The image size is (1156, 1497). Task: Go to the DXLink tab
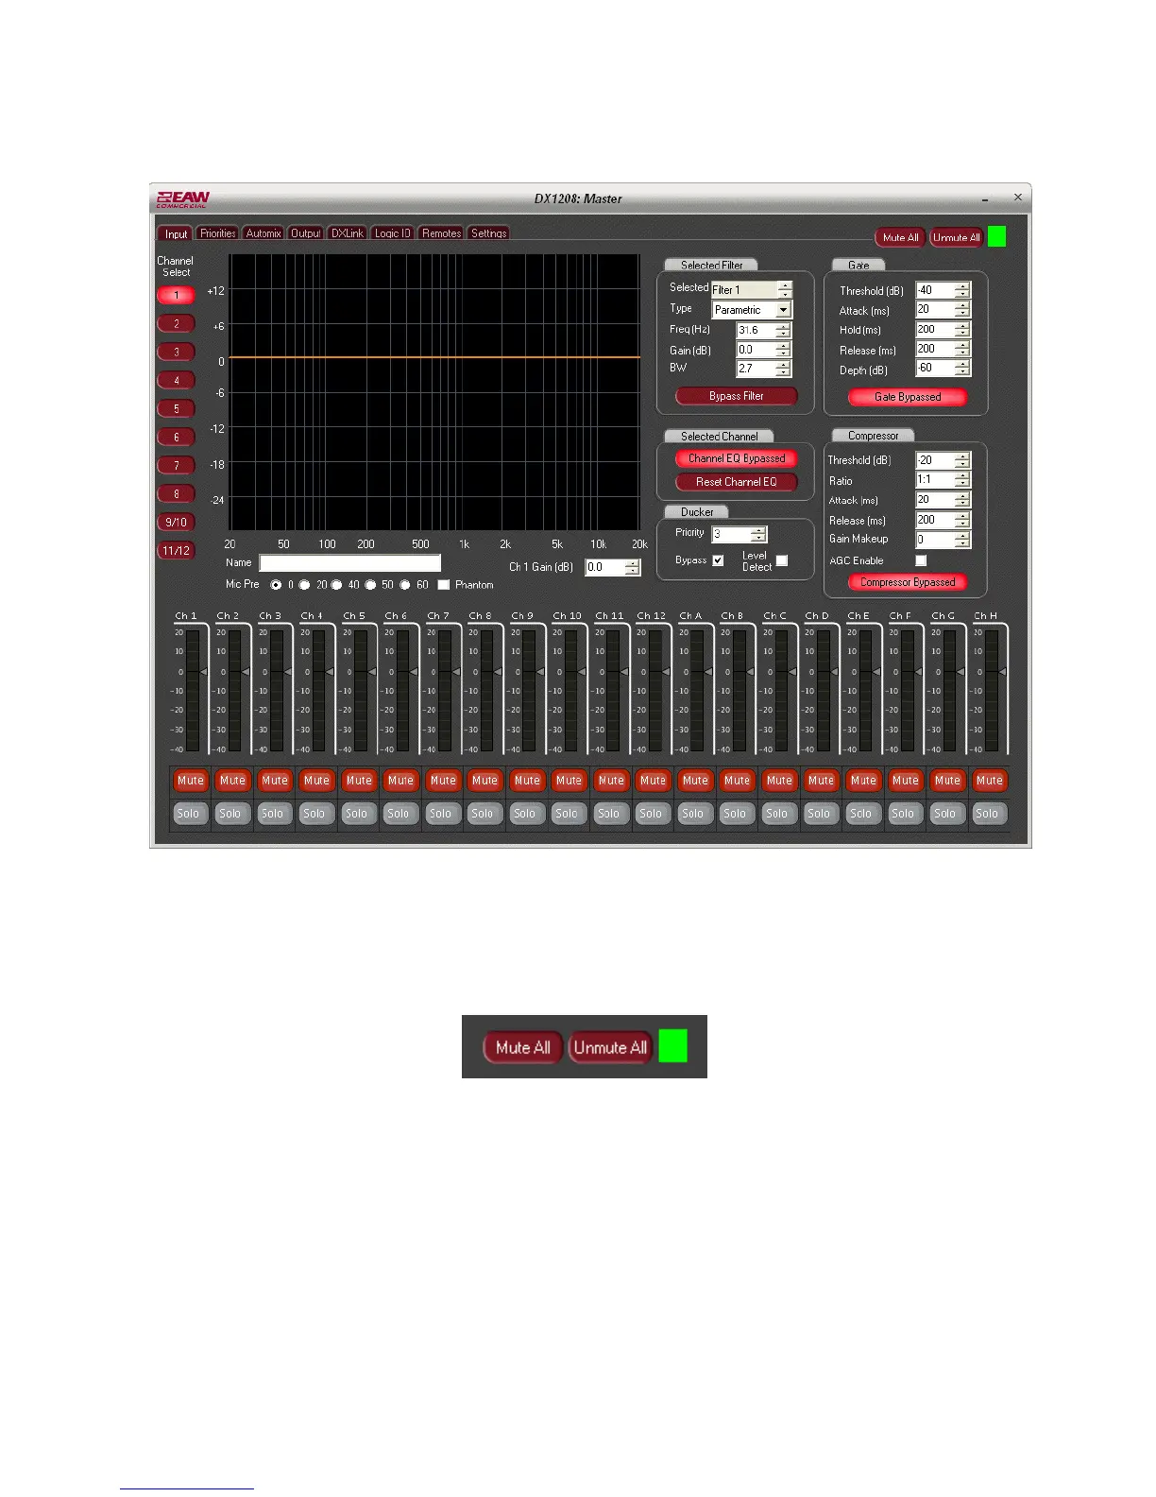[348, 233]
